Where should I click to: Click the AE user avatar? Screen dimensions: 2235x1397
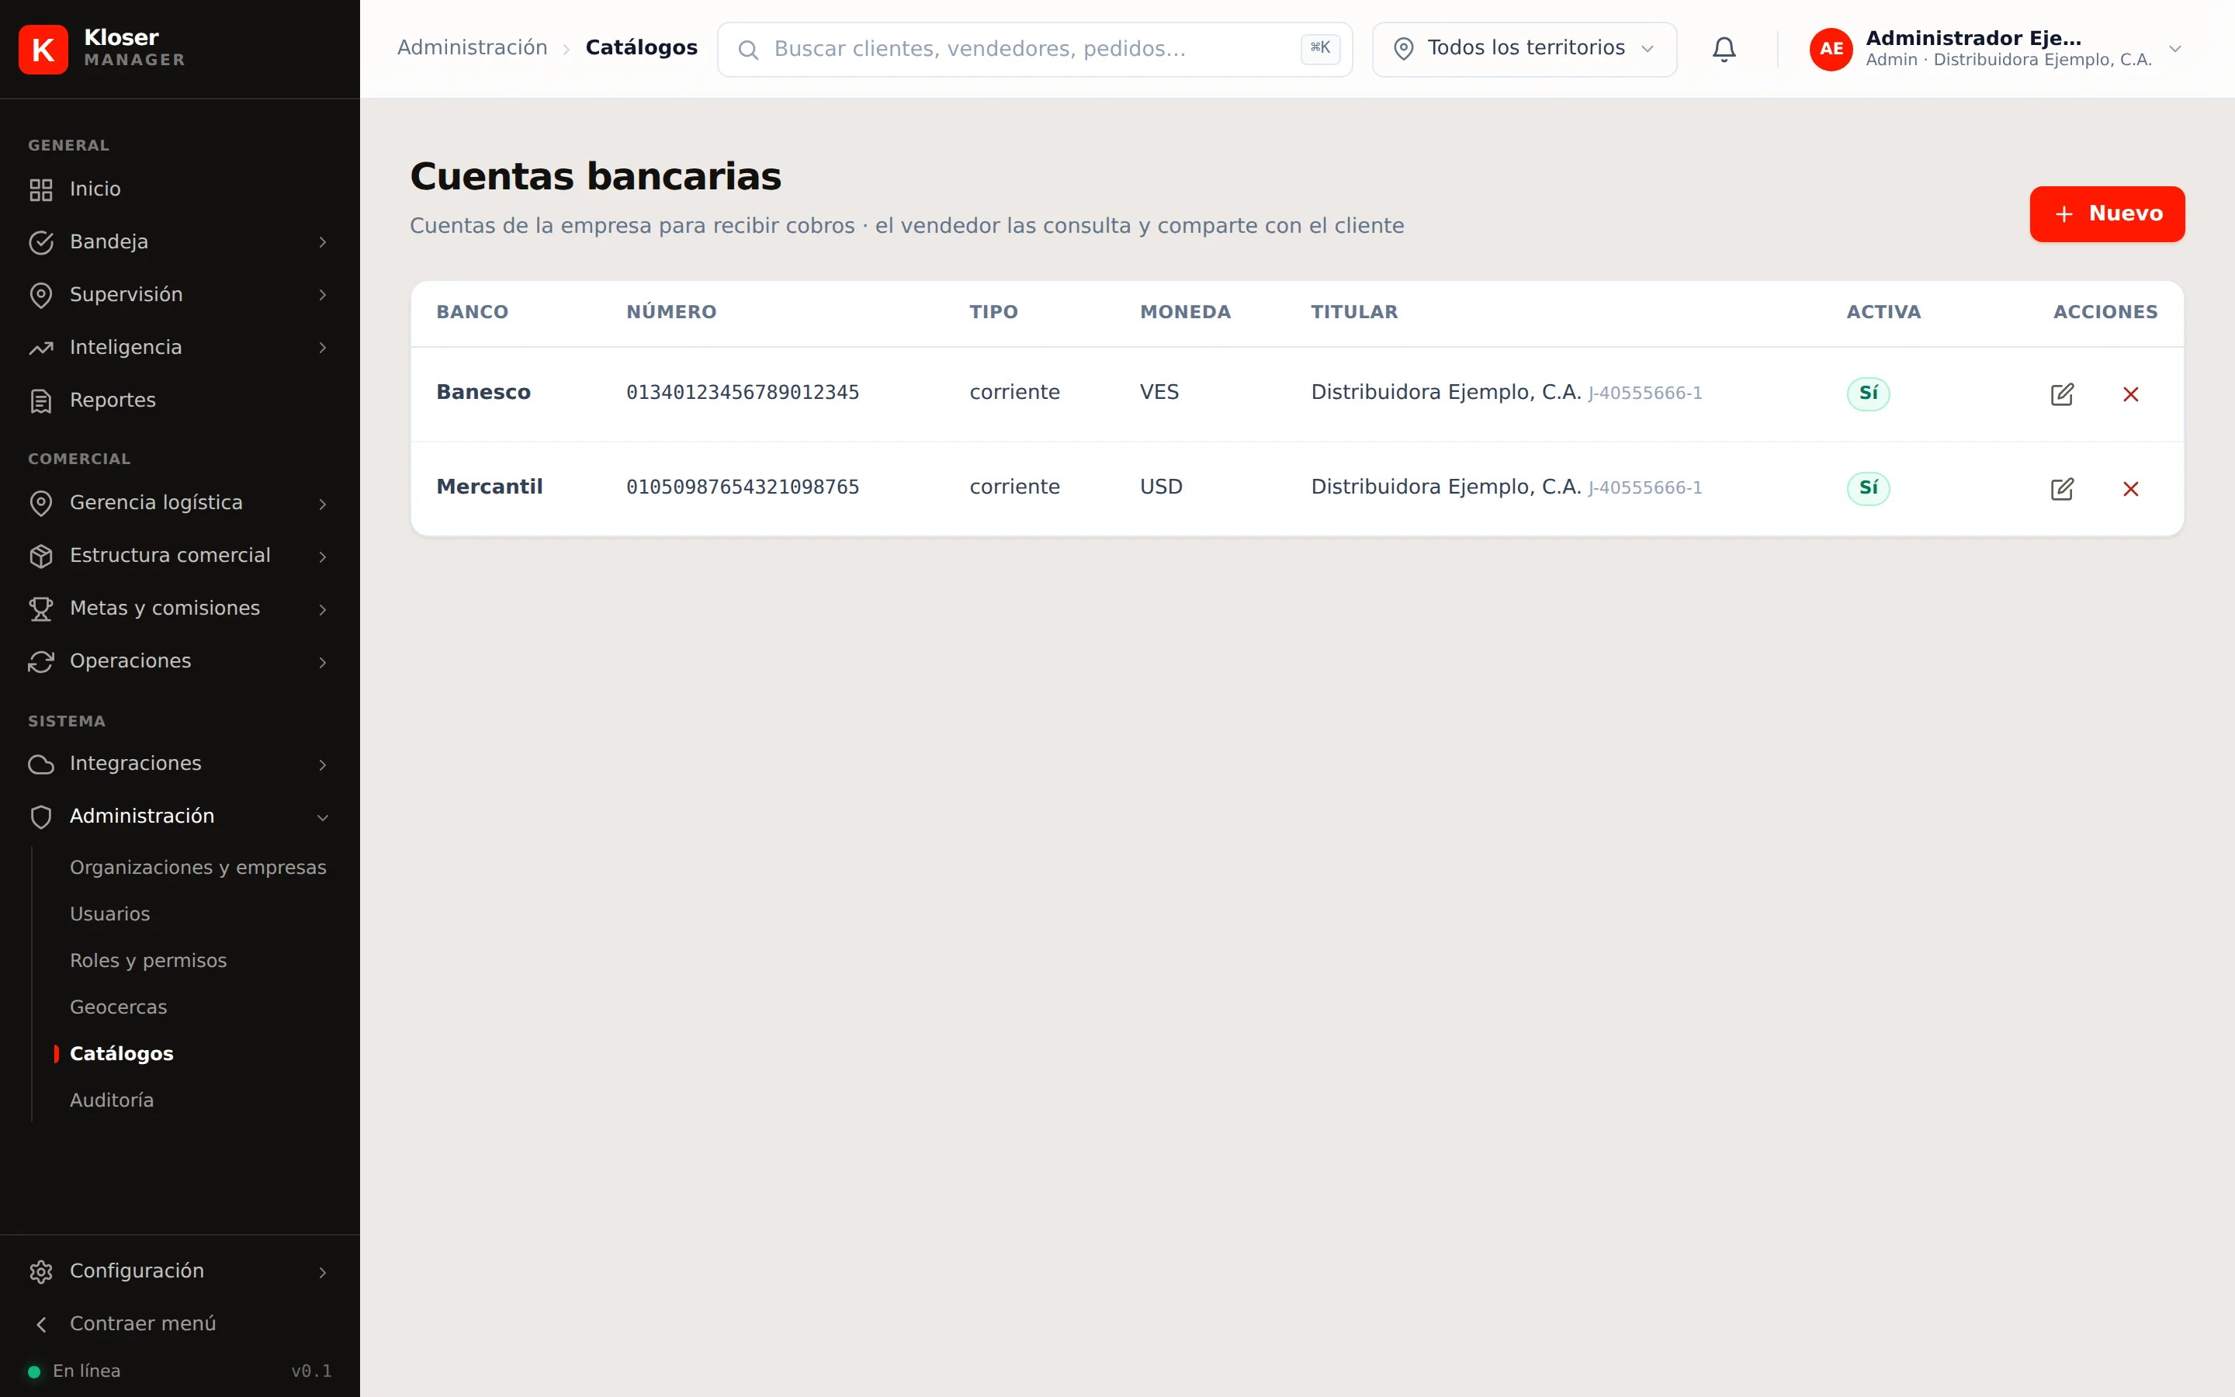coord(1831,49)
